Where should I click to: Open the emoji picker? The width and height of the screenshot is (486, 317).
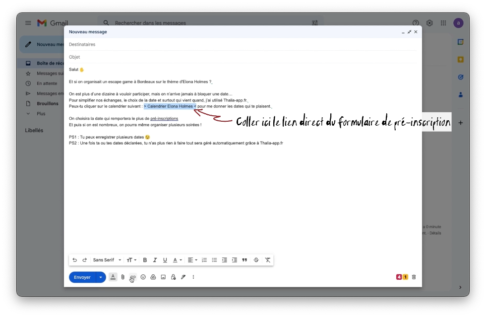point(143,277)
